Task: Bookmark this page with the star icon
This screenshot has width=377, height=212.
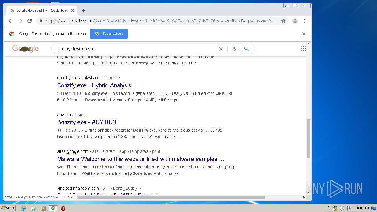Action: 283,21
